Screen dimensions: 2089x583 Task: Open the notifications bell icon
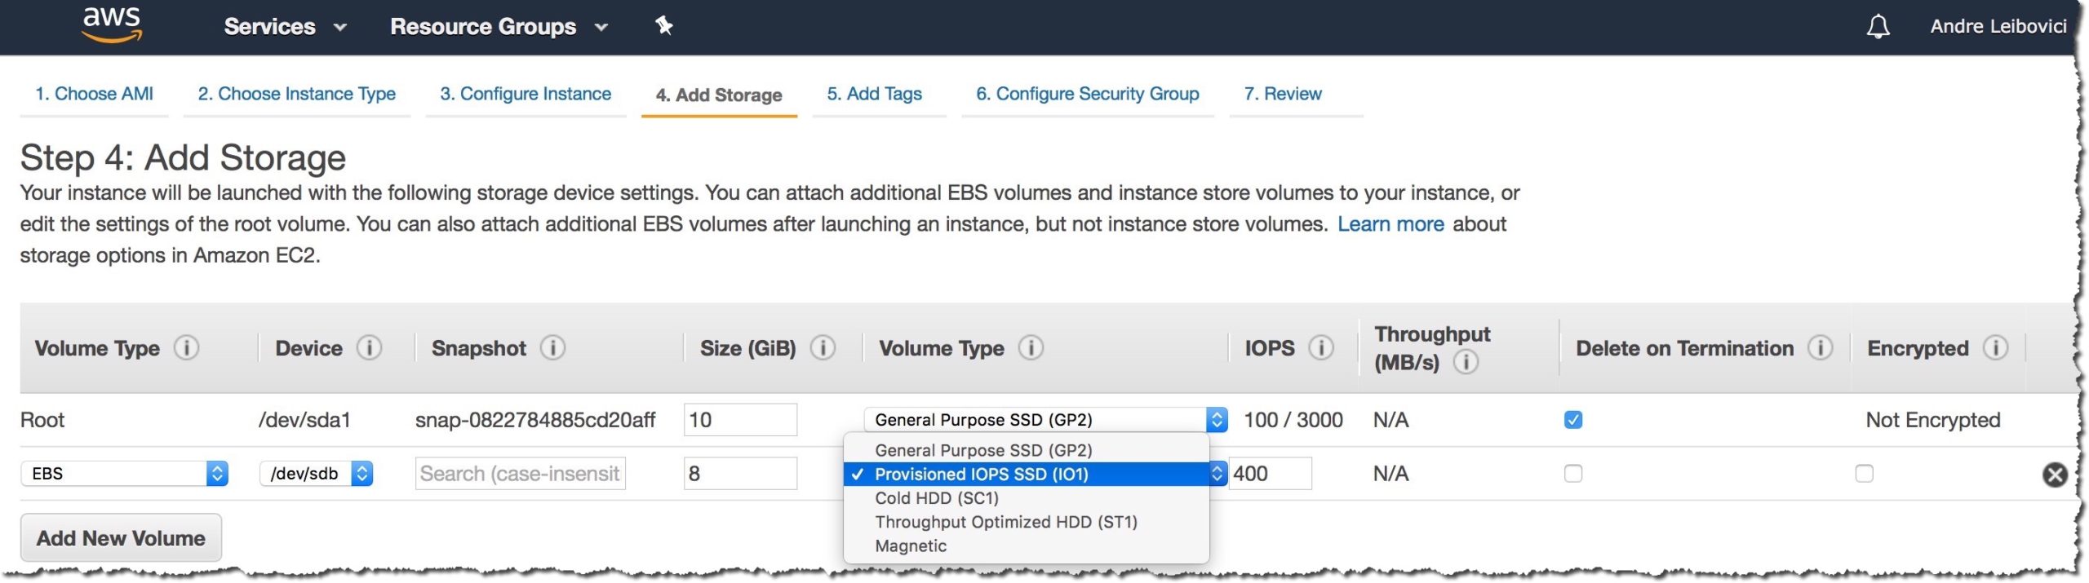[x=1878, y=27]
